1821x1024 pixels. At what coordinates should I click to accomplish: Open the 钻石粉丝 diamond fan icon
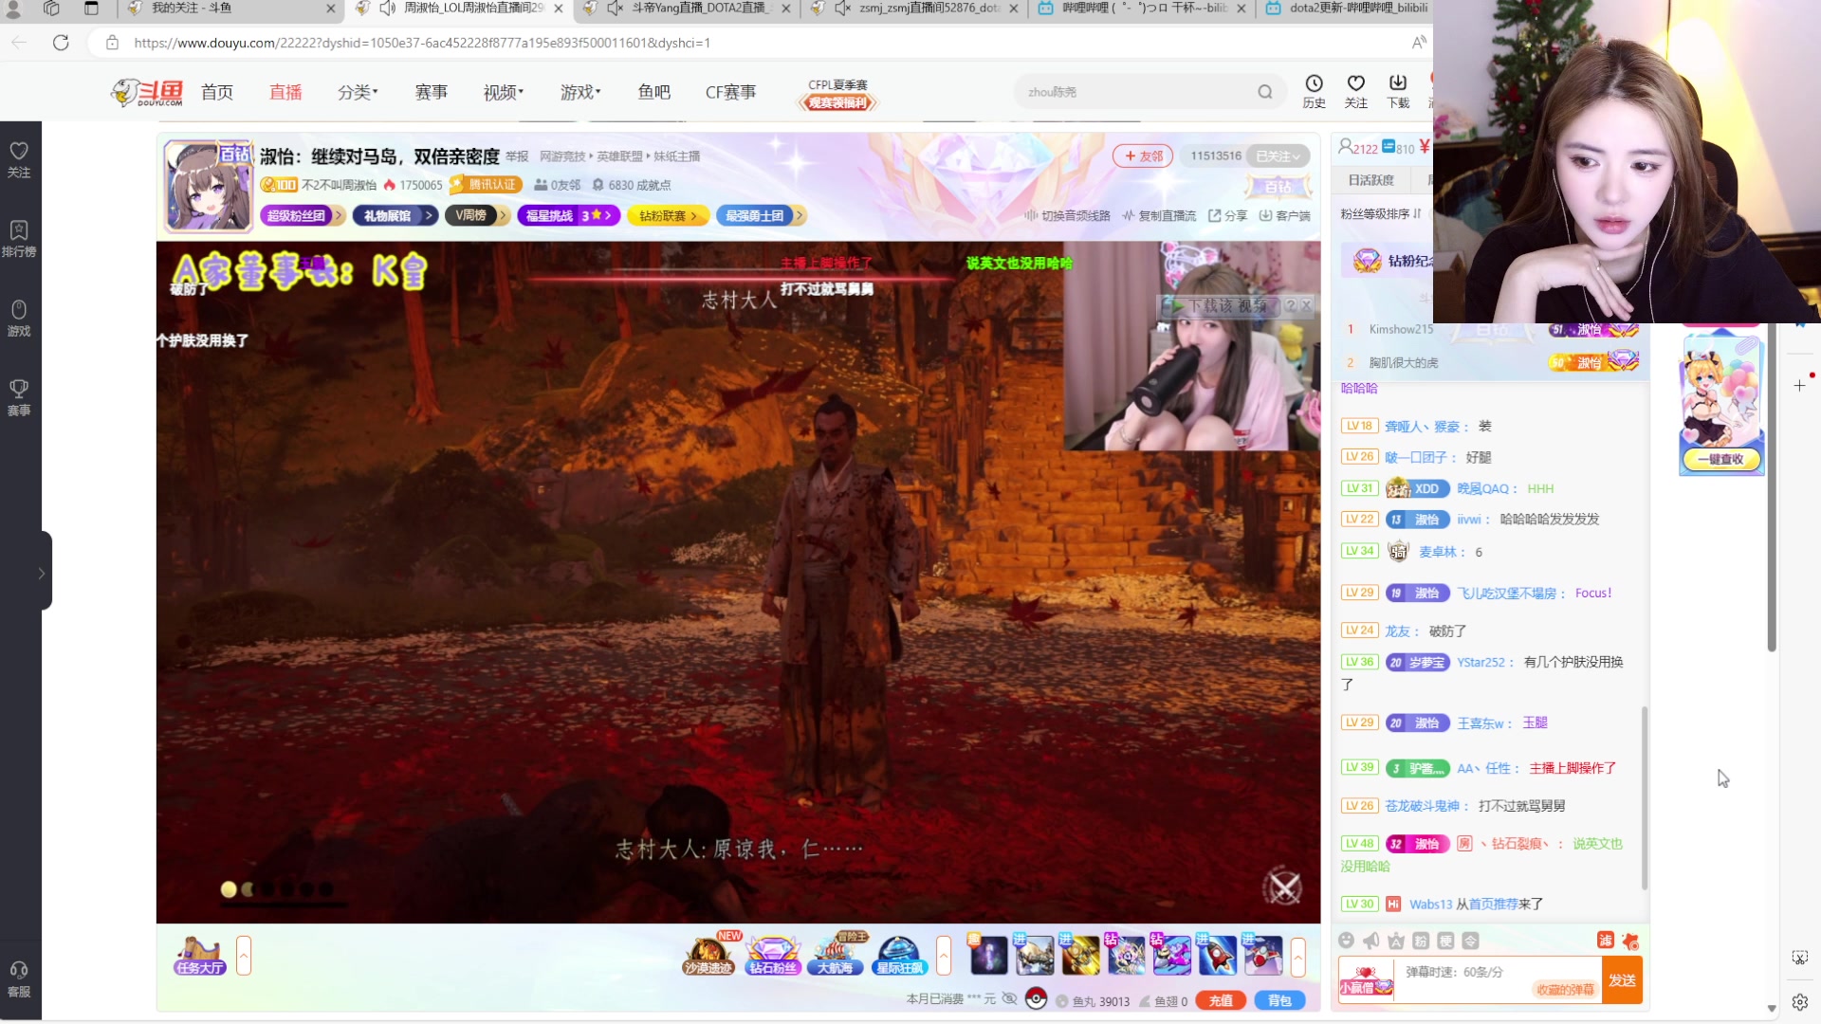tap(773, 955)
